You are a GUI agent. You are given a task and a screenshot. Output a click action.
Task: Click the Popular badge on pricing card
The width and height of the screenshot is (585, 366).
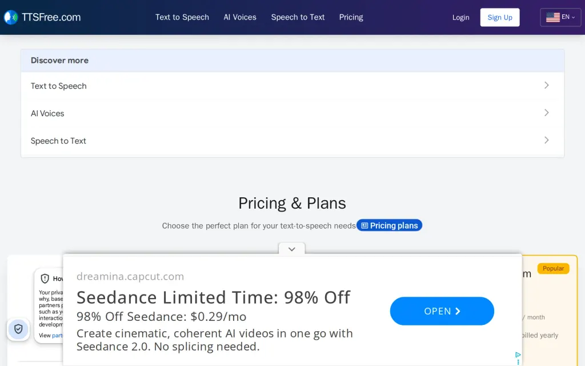(553, 269)
